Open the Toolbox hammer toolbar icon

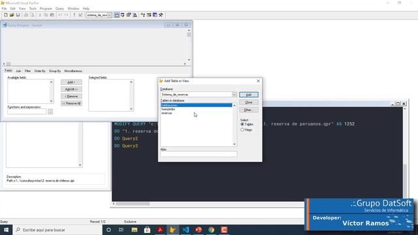(x=161, y=15)
